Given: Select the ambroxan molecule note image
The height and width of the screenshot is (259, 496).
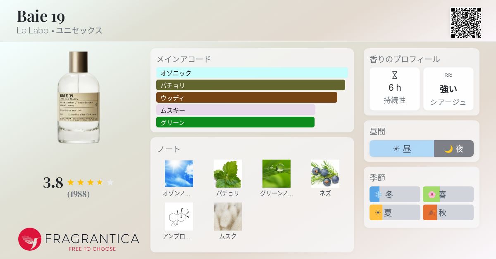Looking at the screenshot, I should [x=179, y=217].
